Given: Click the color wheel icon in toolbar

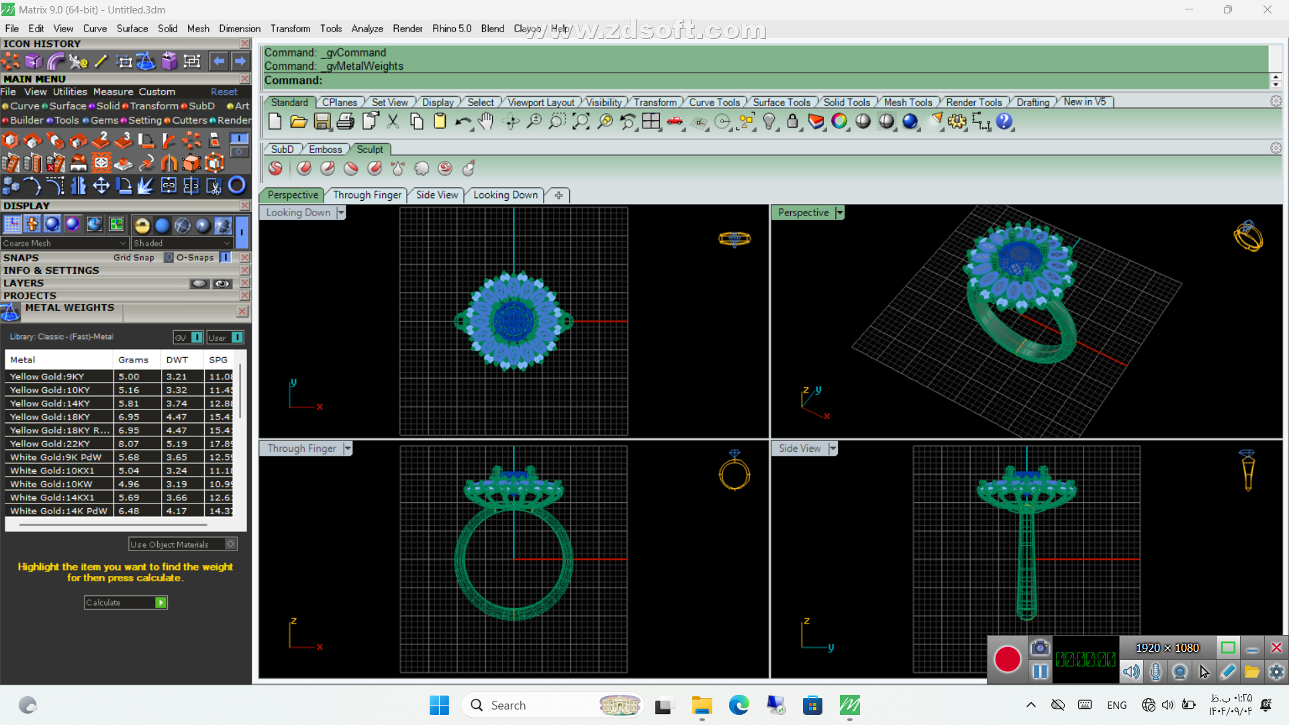Looking at the screenshot, I should 839,122.
